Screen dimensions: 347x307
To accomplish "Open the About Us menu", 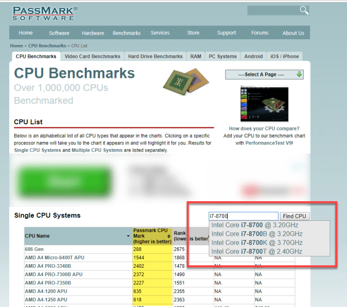I will (293, 33).
